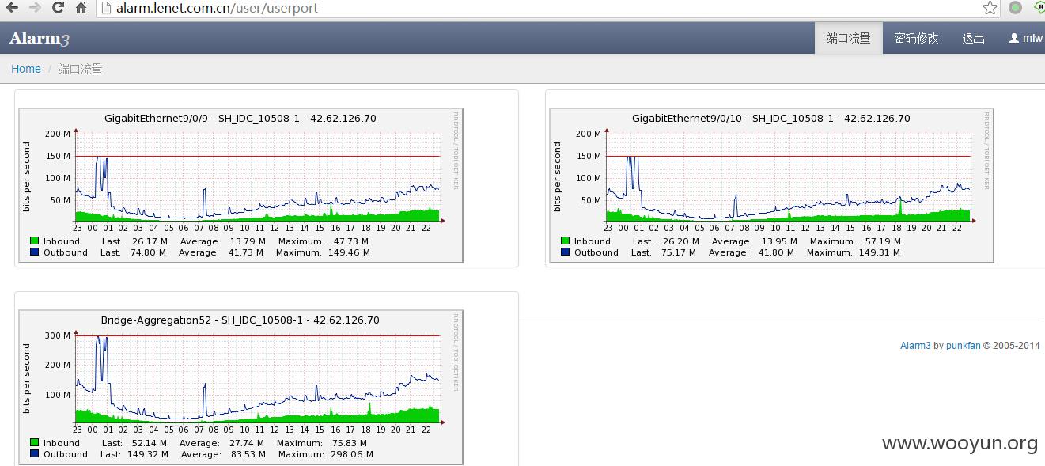Click green Inbound swatch in Bridge-Aggregation52 legend
Screen dimensions: 1045x466
[35, 443]
